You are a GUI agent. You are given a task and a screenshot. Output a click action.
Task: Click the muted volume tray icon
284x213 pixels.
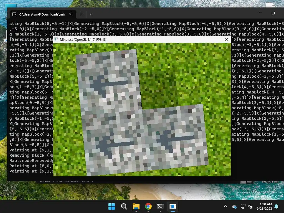250,206
